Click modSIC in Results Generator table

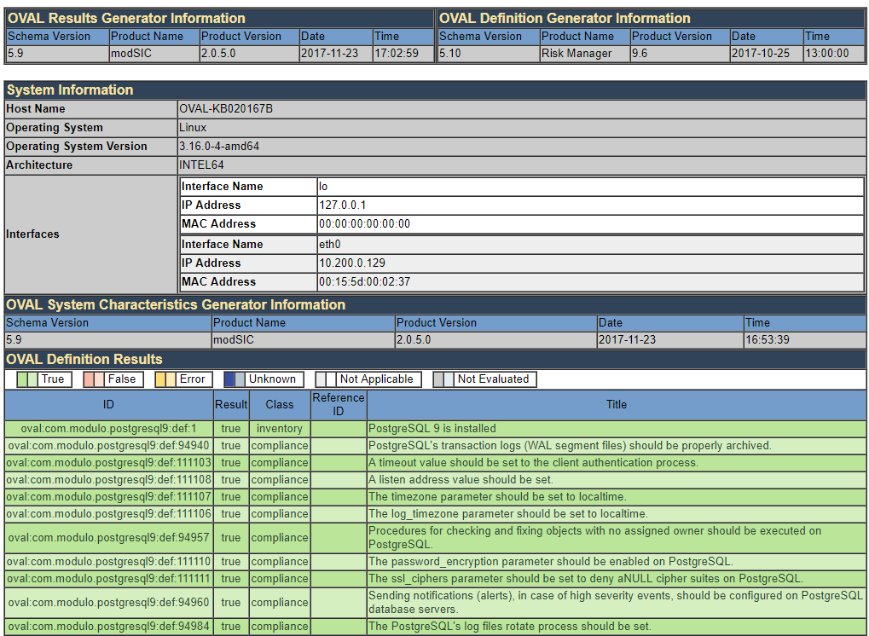[130, 54]
